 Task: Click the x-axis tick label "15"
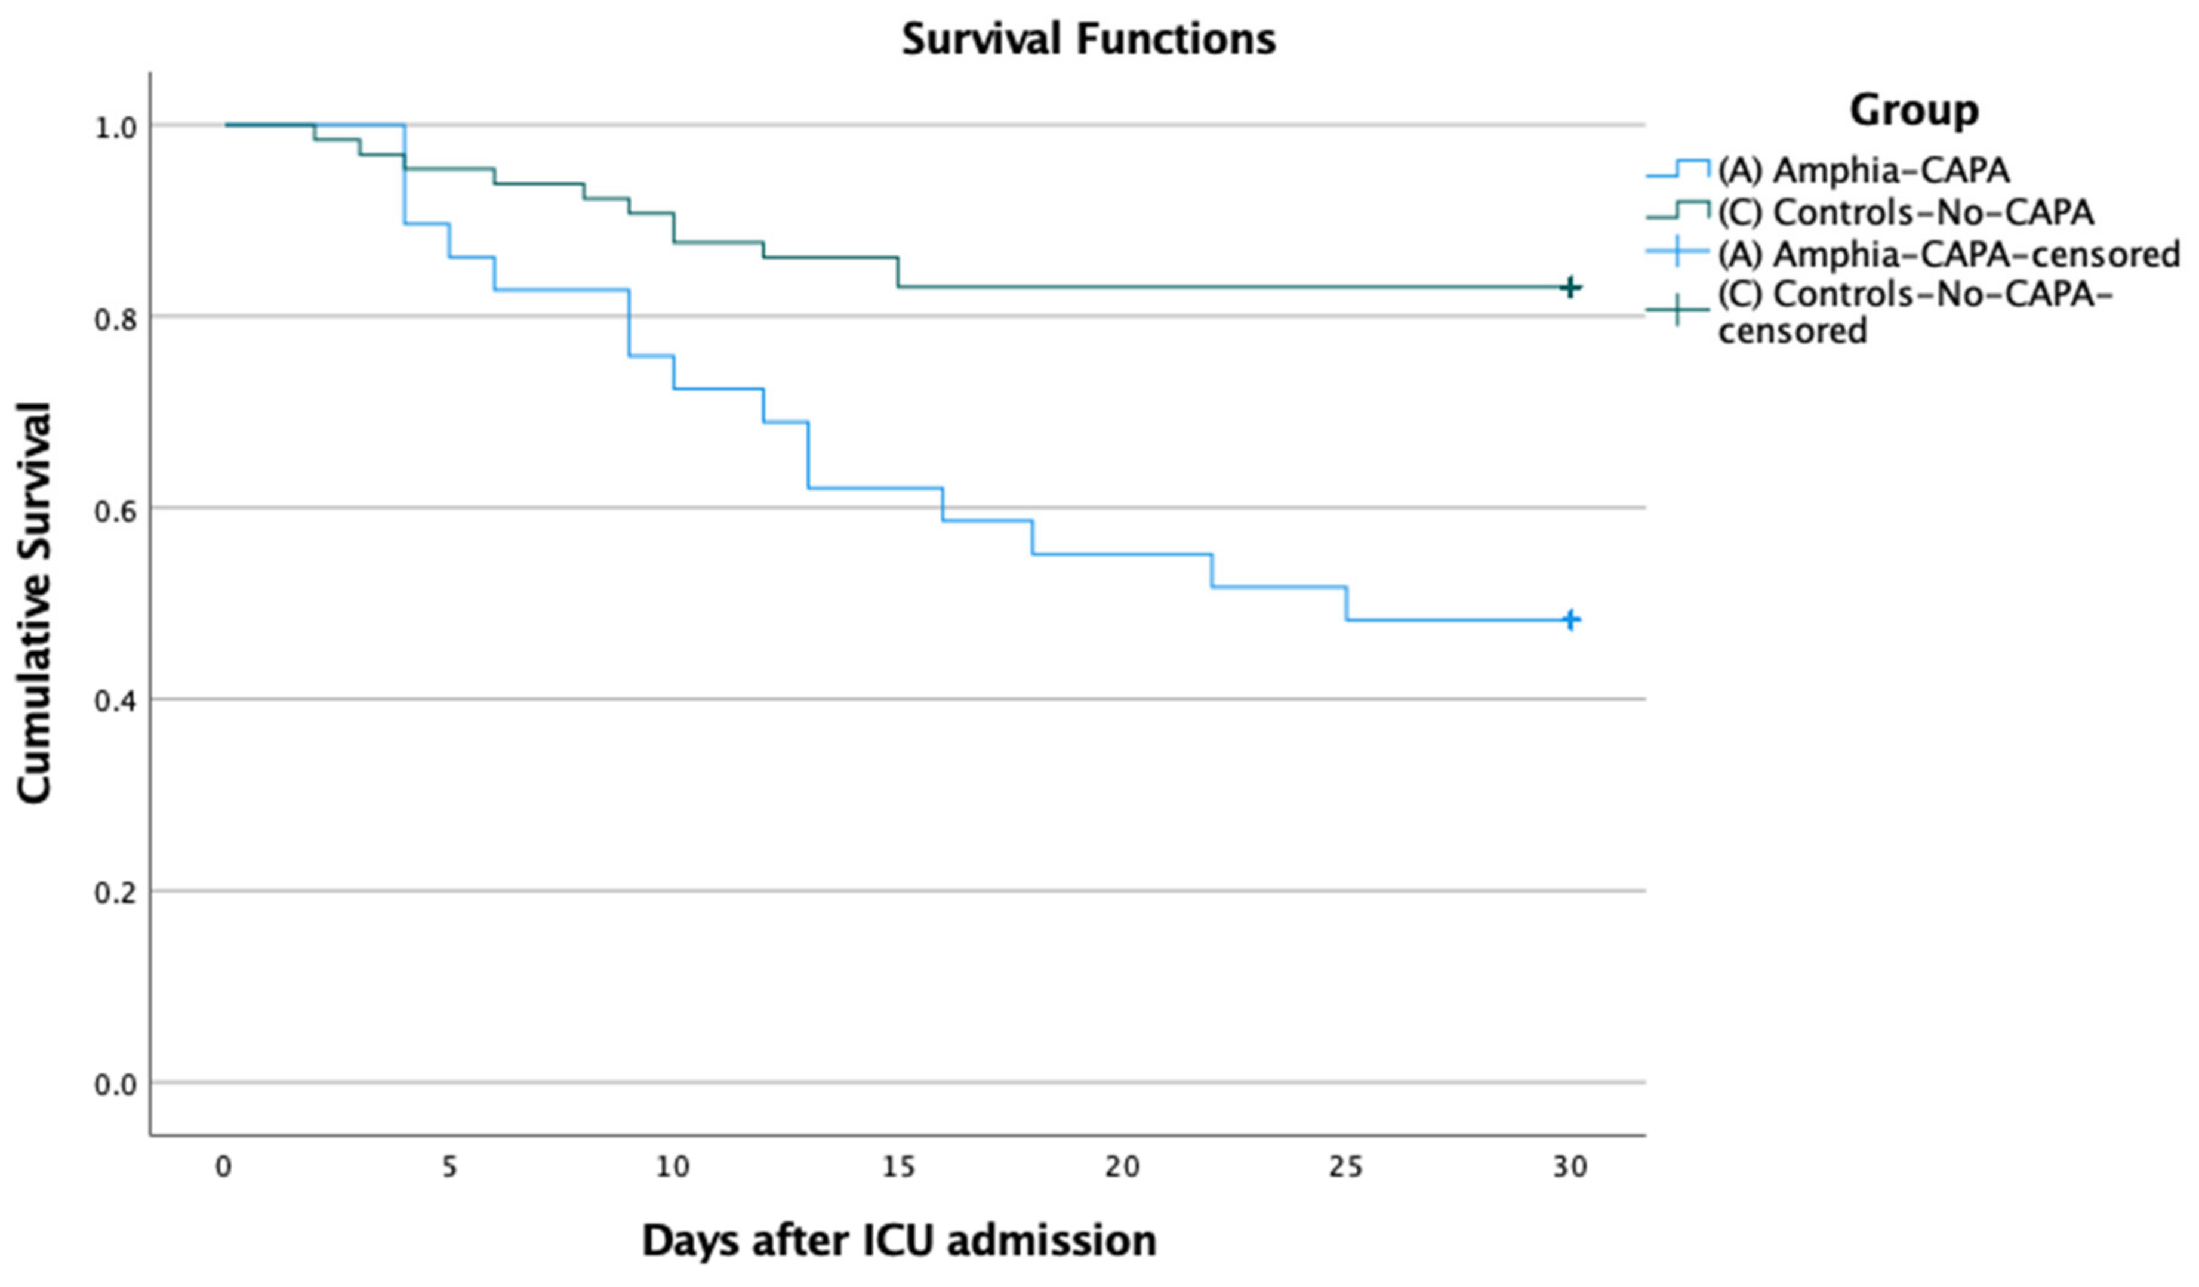coord(898,1166)
